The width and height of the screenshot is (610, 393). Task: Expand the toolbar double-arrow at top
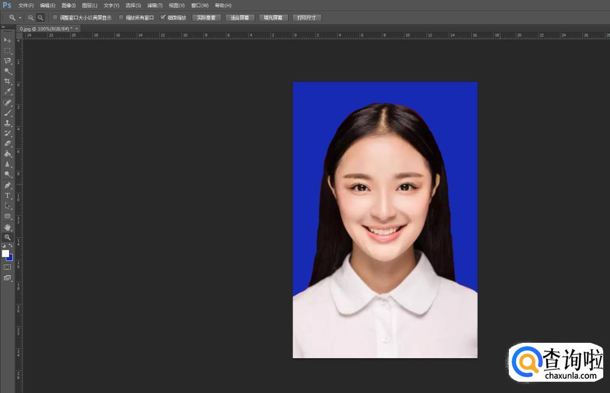tap(3, 27)
